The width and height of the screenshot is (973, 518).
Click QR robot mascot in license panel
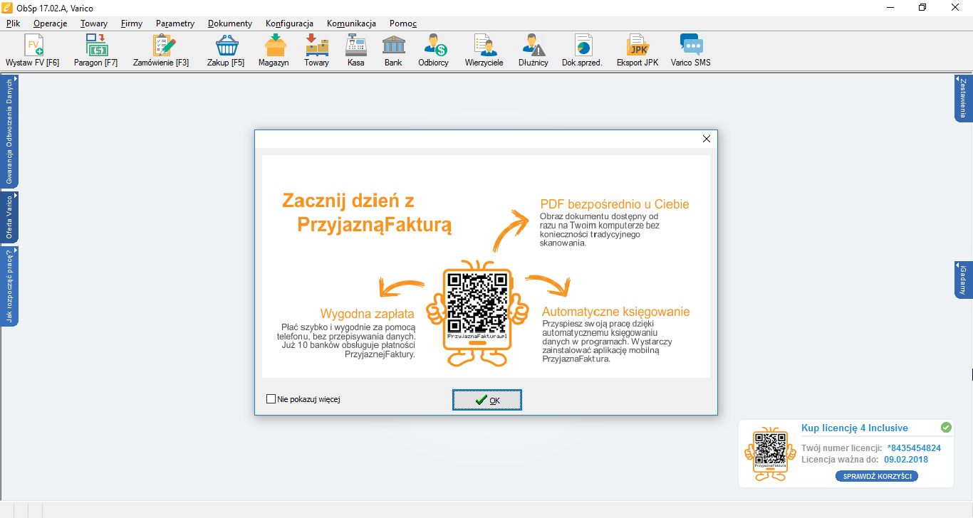coord(770,454)
